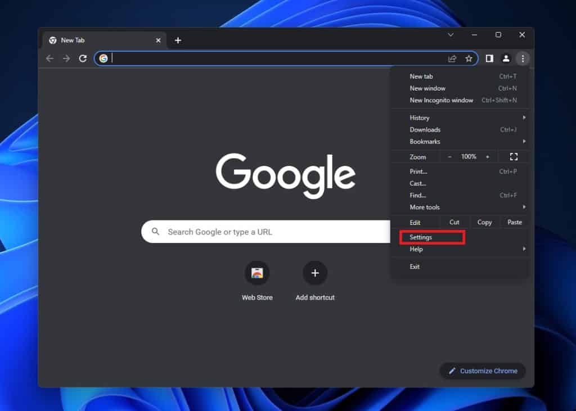This screenshot has width=576, height=411.
Task: Click the Add shortcut tile
Action: click(315, 274)
